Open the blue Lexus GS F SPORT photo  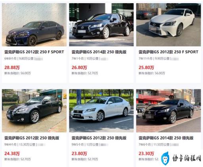point(34,25)
